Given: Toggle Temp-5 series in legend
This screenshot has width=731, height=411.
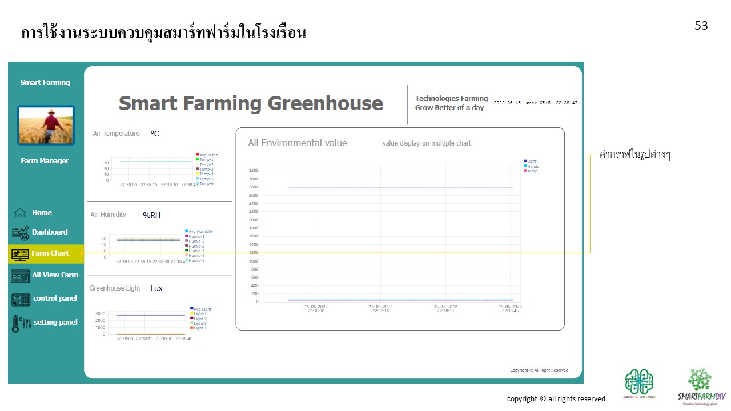Looking at the screenshot, I should pyautogui.click(x=204, y=179).
